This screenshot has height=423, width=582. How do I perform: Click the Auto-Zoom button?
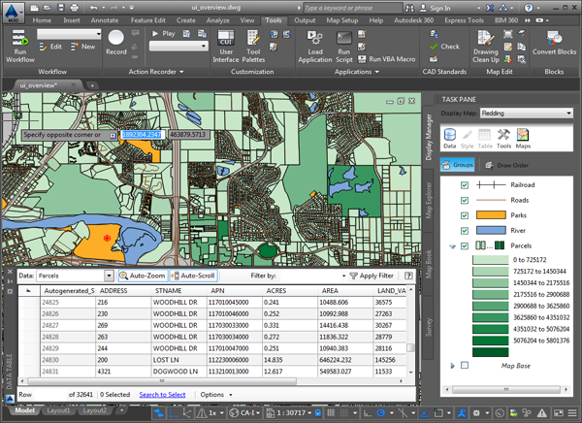[144, 276]
